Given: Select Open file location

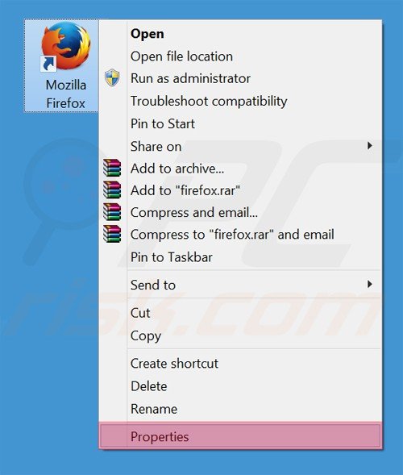Looking at the screenshot, I should pos(240,56).
